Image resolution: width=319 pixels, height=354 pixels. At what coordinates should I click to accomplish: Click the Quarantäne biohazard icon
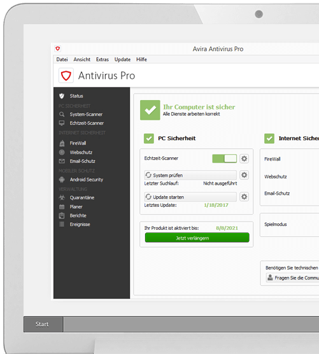click(62, 197)
